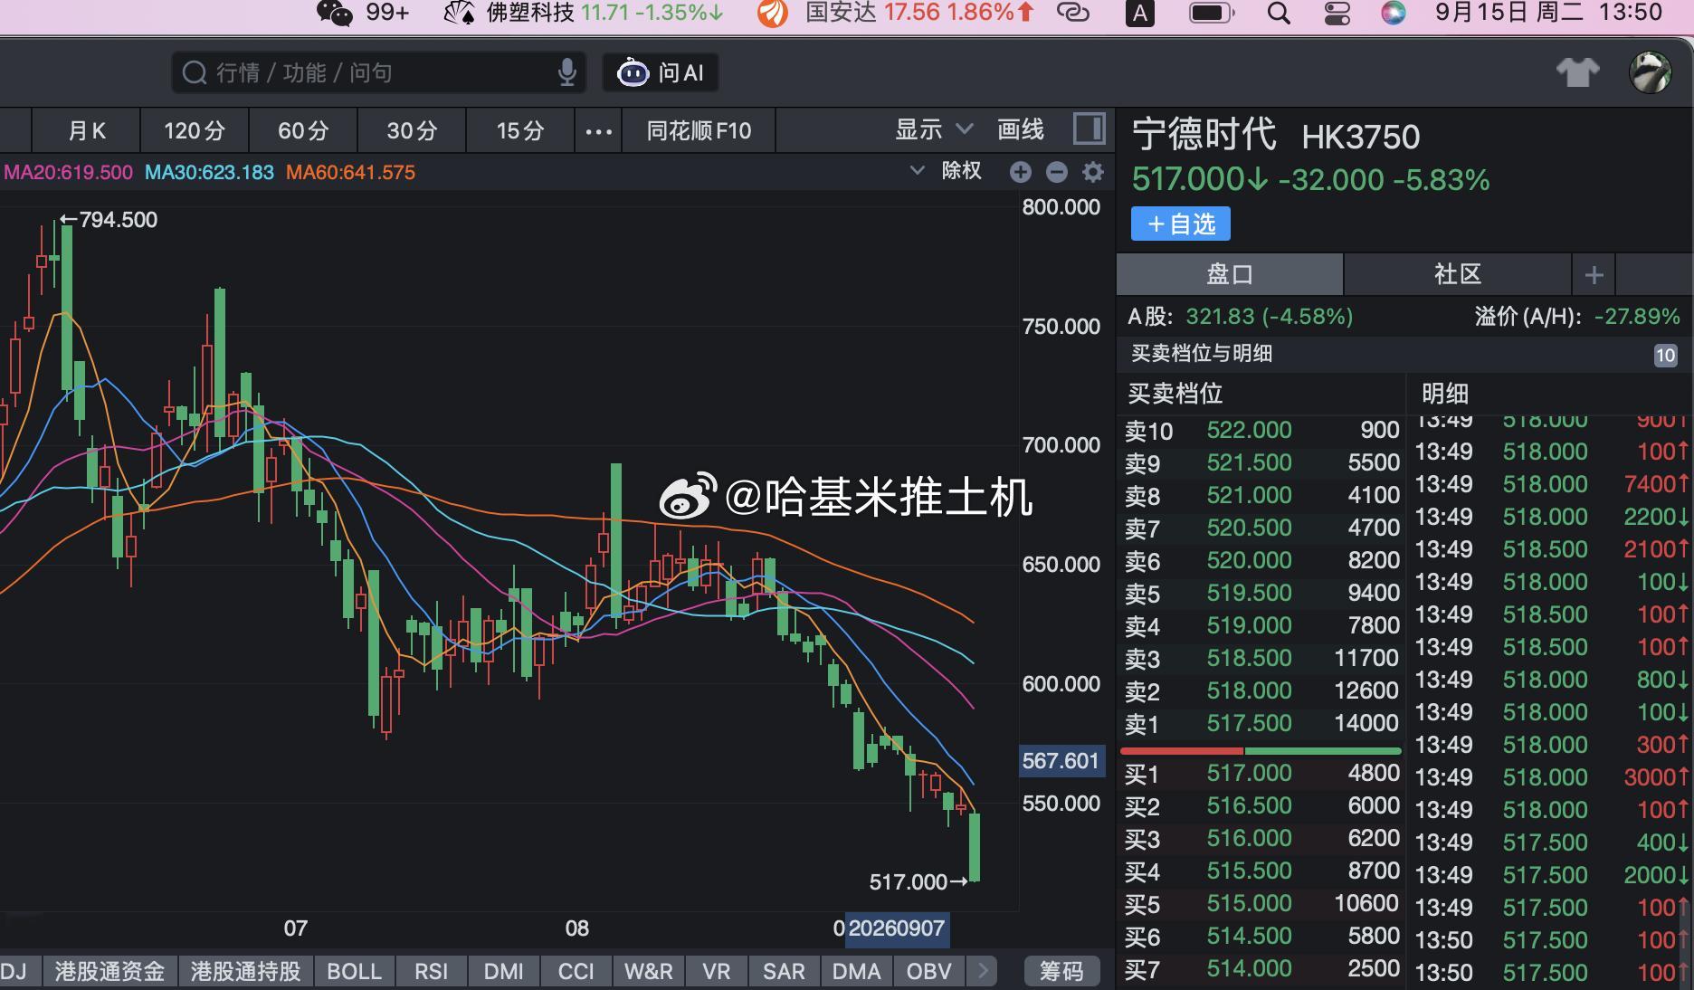Click the 除权 adjustment label
This screenshot has height=990, width=1694.
961,171
